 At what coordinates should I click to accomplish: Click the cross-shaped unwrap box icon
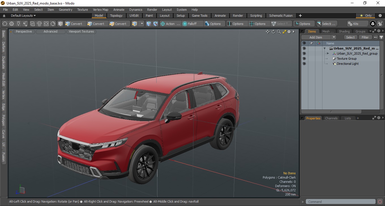pyautogui.click(x=39, y=24)
